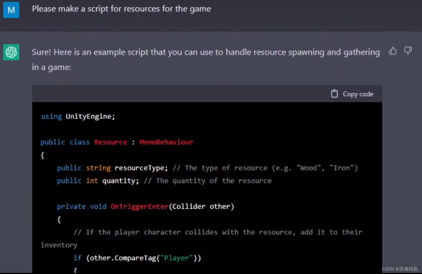Click the thumbs up feedback icon
The width and height of the screenshot is (422, 274).
pyautogui.click(x=393, y=51)
